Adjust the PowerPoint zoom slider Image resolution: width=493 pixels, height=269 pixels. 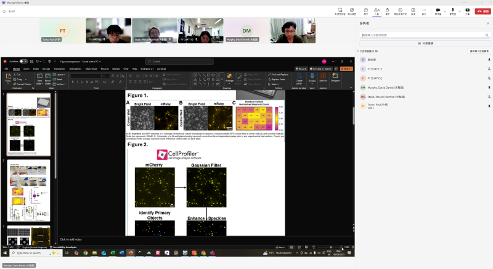(x=331, y=247)
